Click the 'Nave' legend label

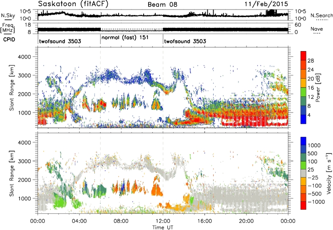[317, 29]
